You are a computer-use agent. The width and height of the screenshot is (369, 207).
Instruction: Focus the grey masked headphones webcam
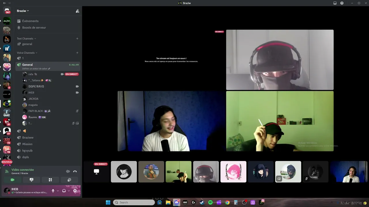pyautogui.click(x=280, y=60)
